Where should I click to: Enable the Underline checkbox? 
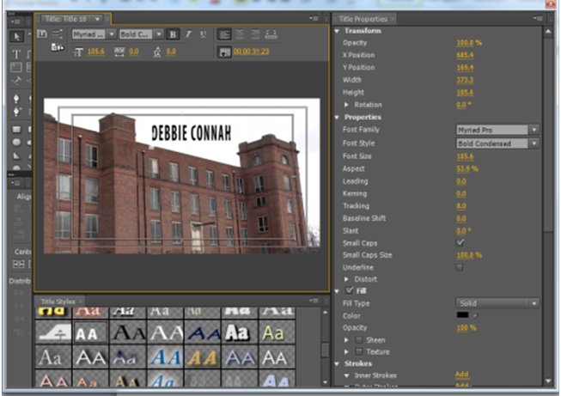coord(460,267)
